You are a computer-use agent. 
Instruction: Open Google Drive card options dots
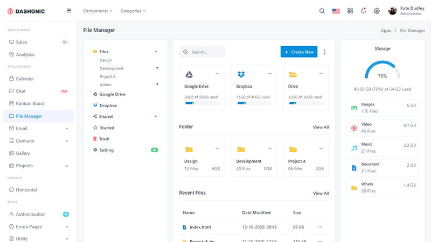click(x=218, y=74)
